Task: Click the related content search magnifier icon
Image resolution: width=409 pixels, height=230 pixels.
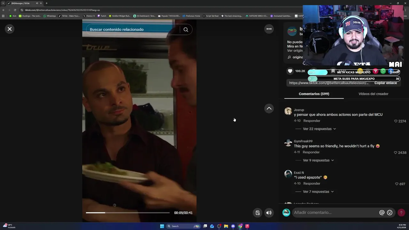Action: pyautogui.click(x=186, y=29)
